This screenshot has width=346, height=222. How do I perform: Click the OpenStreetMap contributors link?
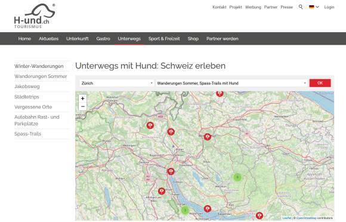coord(306,218)
